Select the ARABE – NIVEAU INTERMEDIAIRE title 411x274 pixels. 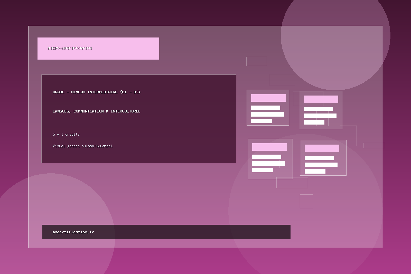pyautogui.click(x=96, y=92)
